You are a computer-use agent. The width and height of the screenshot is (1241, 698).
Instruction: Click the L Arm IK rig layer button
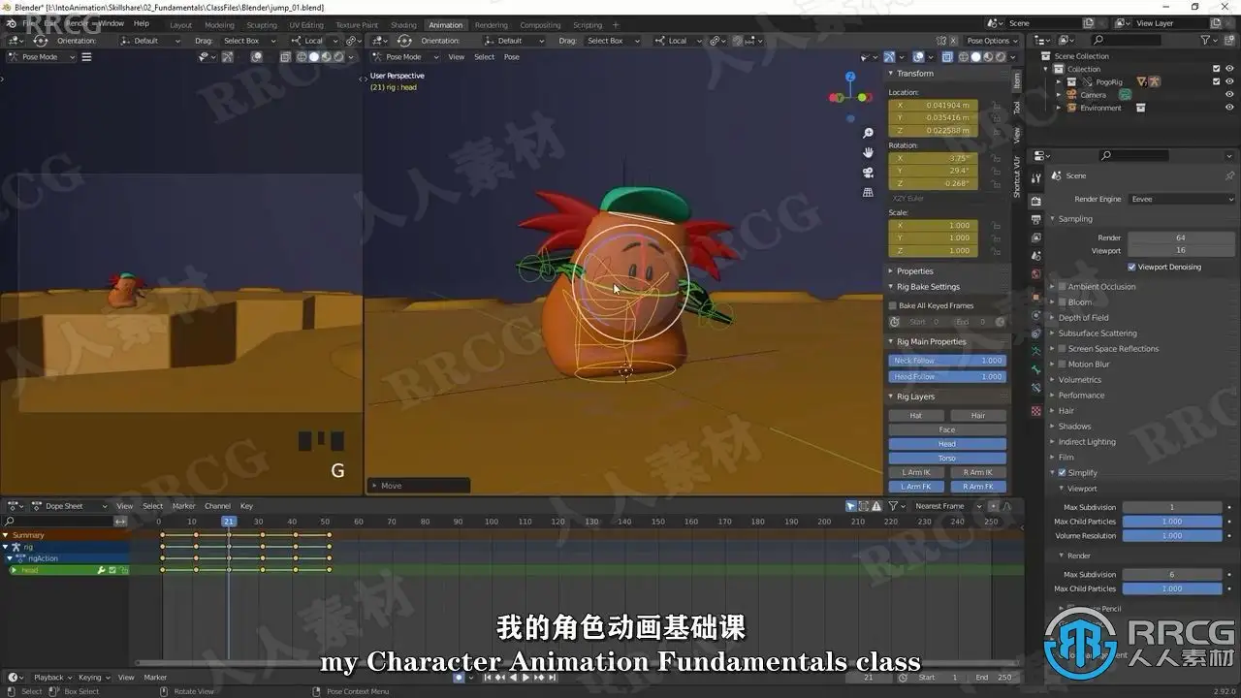tap(915, 473)
